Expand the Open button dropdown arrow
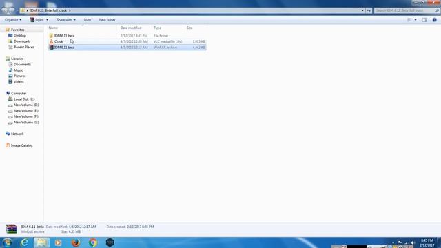Screen dimensions: 441x248 (47, 20)
